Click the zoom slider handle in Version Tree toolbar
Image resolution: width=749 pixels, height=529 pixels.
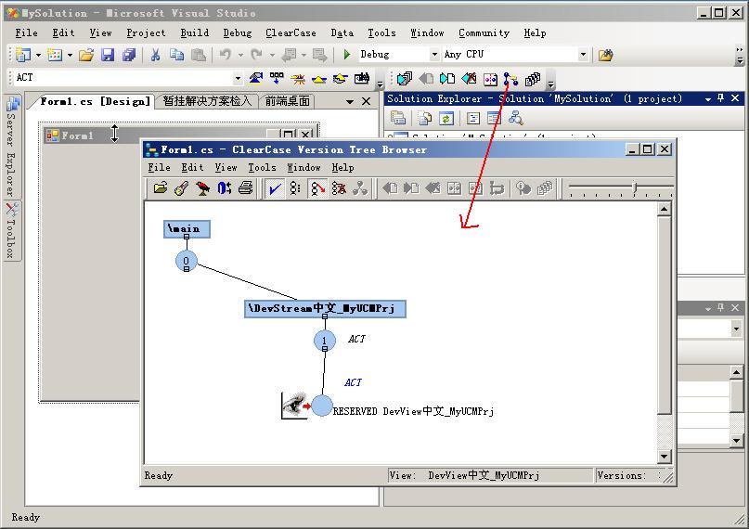[x=635, y=187]
